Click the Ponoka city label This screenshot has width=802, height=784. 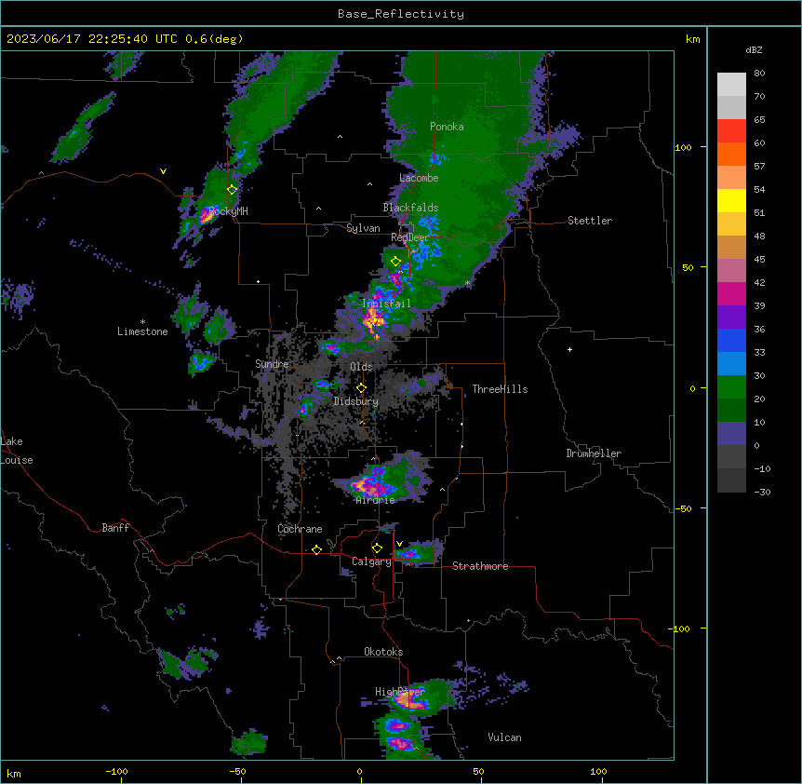[447, 127]
